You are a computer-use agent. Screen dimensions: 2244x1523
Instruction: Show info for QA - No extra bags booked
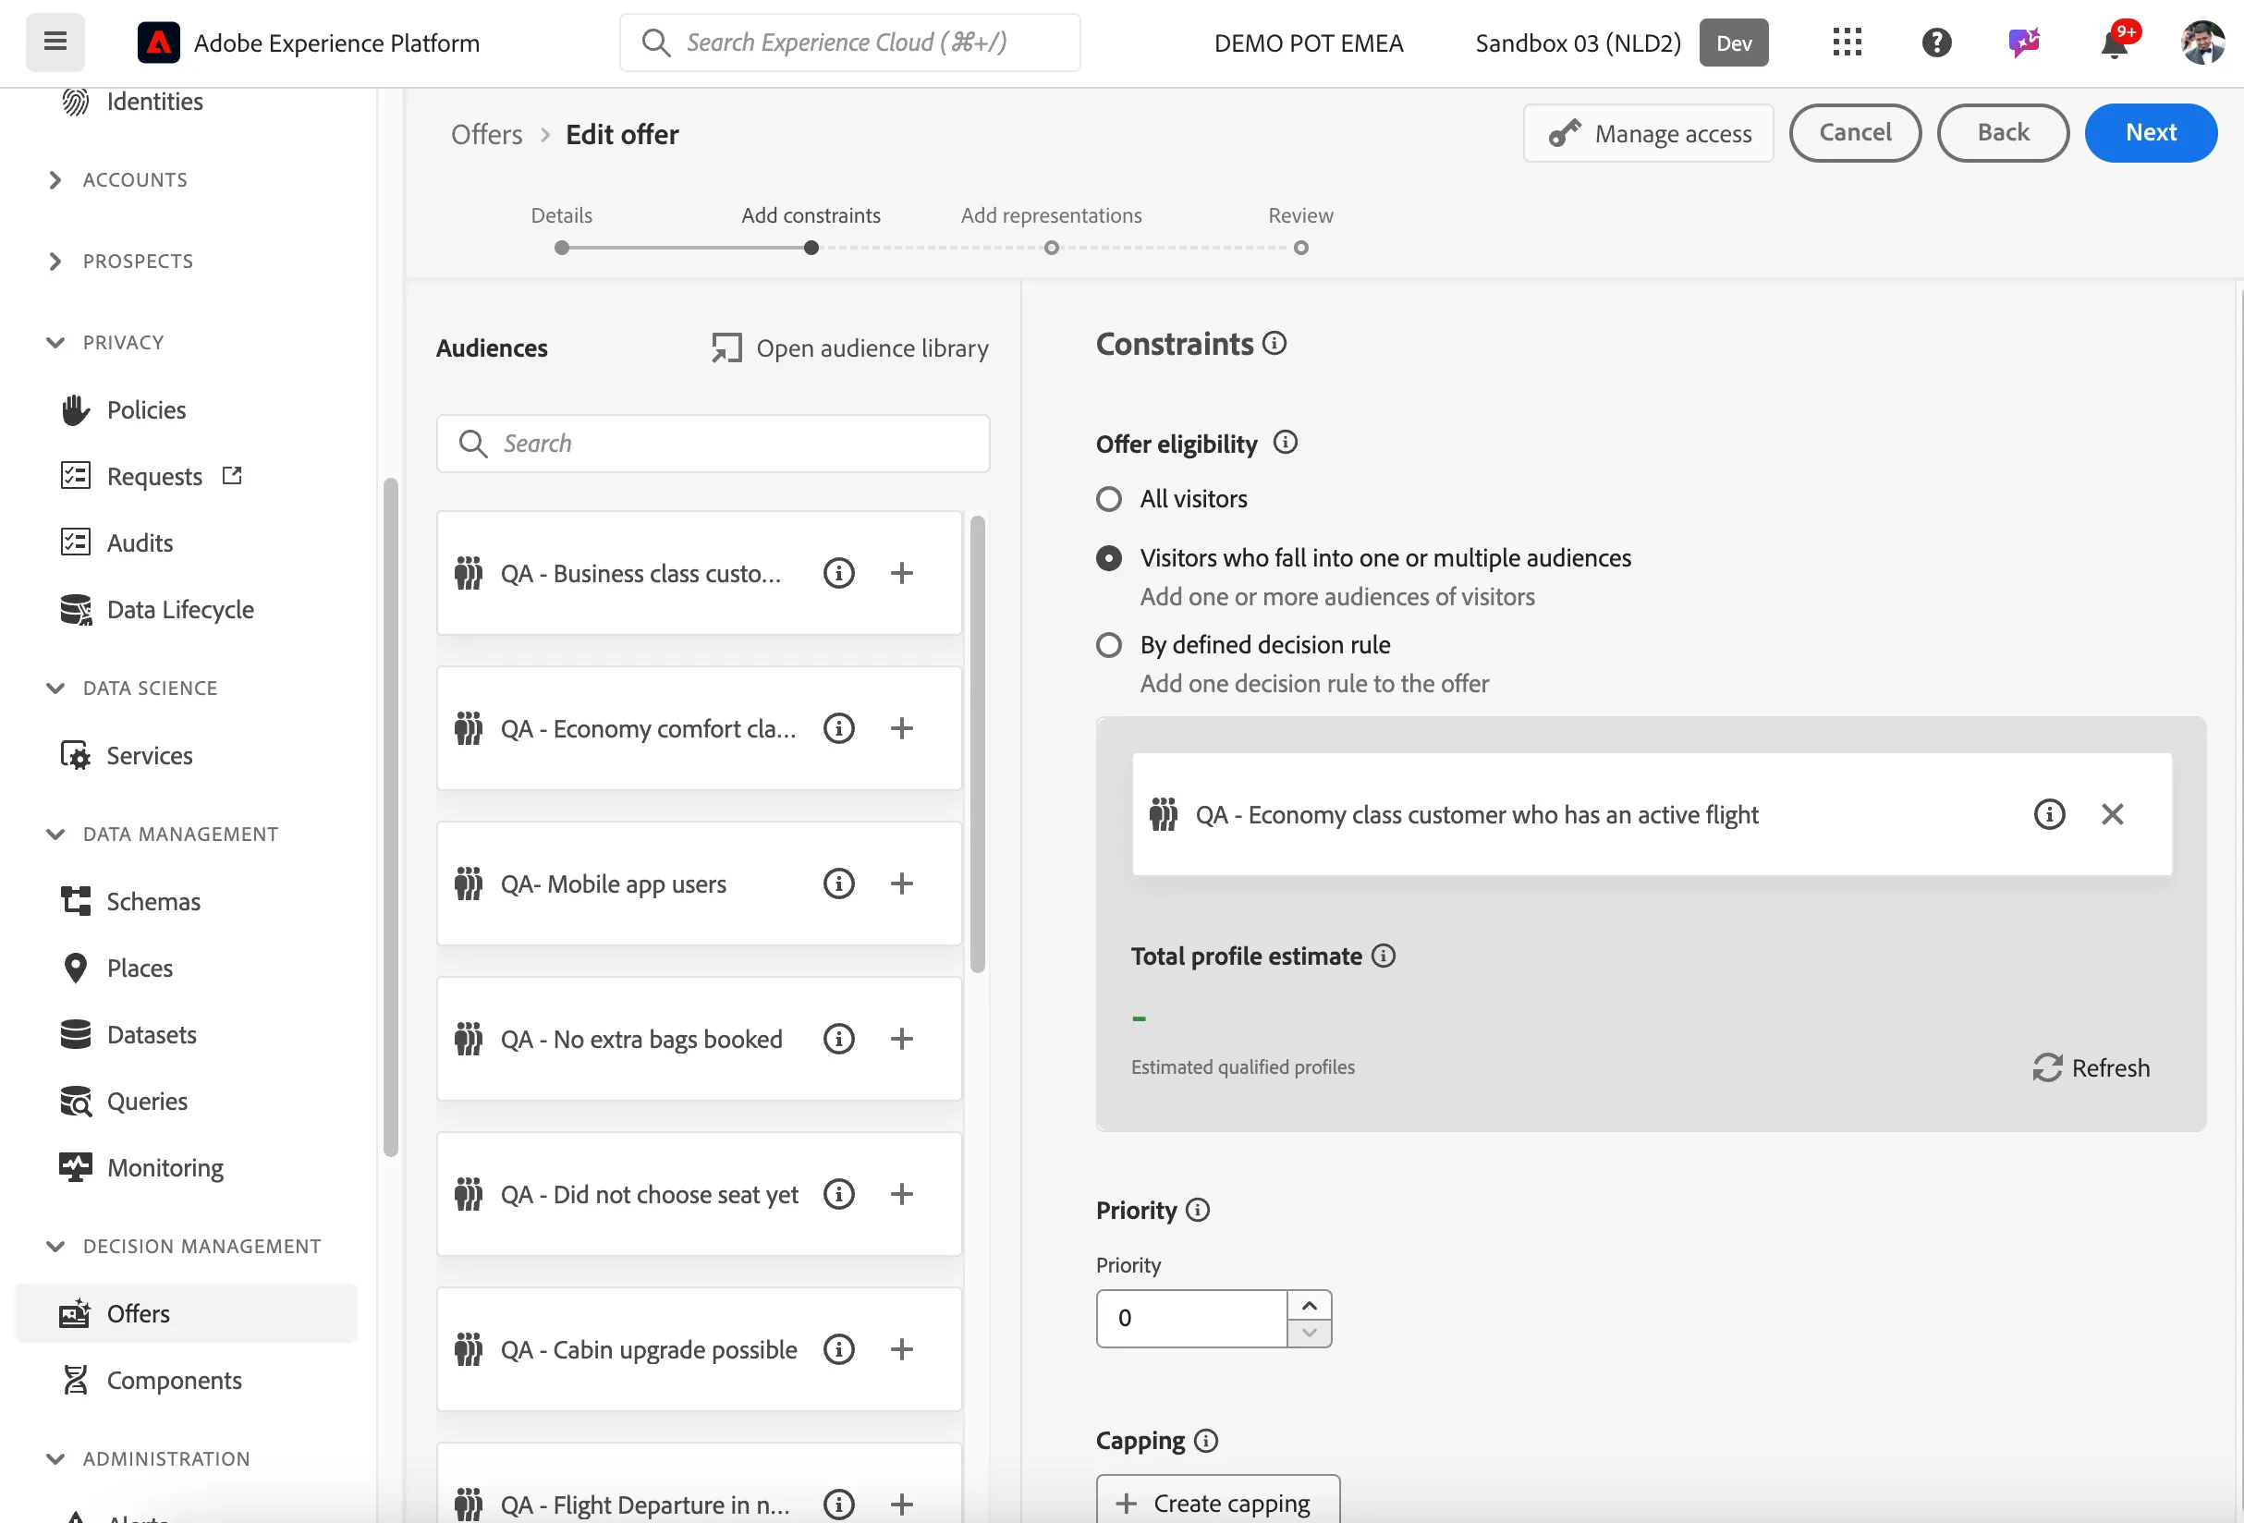pyautogui.click(x=838, y=1038)
